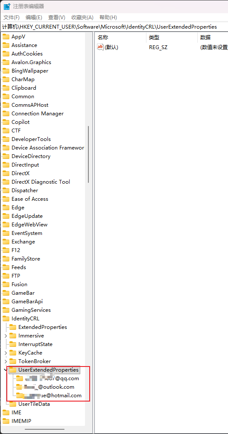This screenshot has width=228, height=434.
Task: Select the BingWallpaper folder icon
Action: point(6,71)
